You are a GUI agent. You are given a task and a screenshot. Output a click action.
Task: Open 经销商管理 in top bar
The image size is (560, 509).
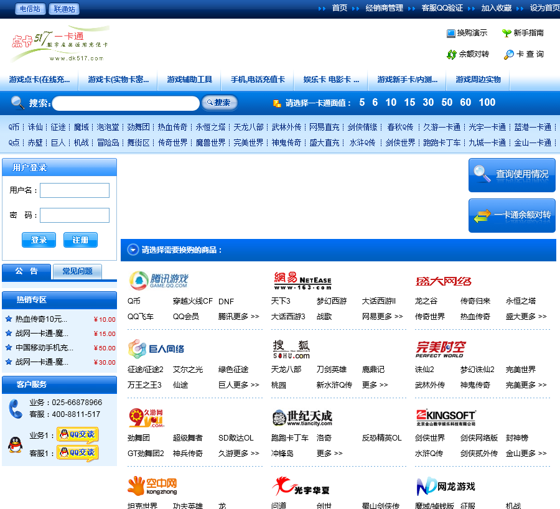click(385, 8)
